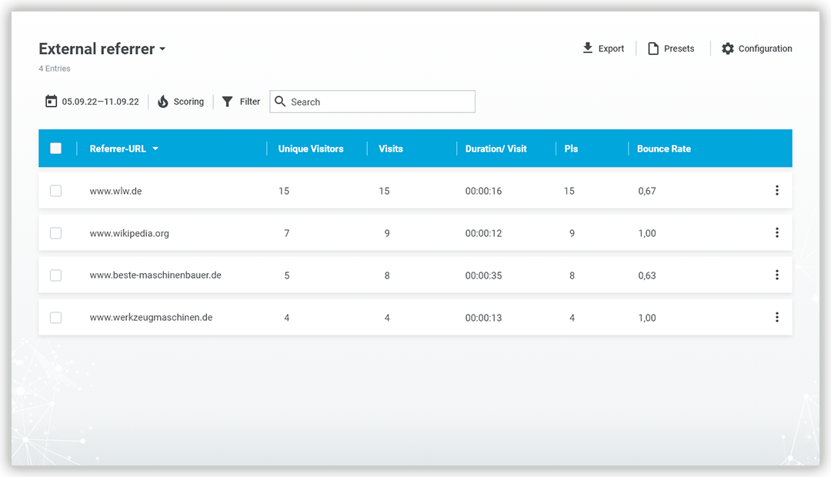
Task: Open Scoring via the flame icon
Action: tap(163, 102)
